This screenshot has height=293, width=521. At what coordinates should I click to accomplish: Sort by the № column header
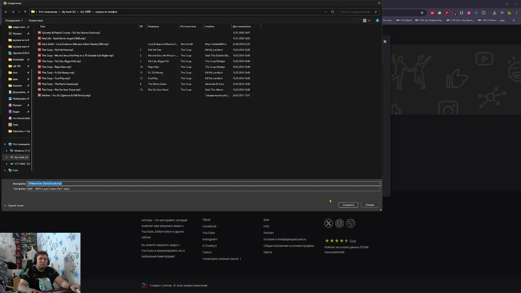click(141, 26)
